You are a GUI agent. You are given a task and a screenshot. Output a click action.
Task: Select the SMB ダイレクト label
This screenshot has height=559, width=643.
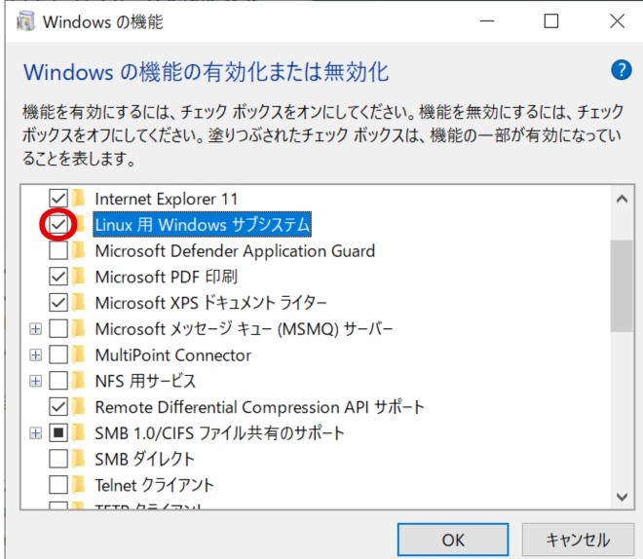tap(144, 459)
